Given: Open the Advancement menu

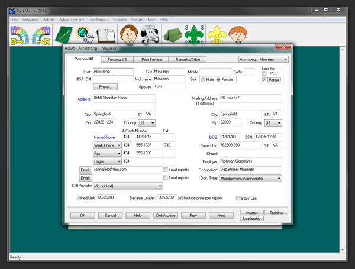Looking at the screenshot, I should (72, 20).
